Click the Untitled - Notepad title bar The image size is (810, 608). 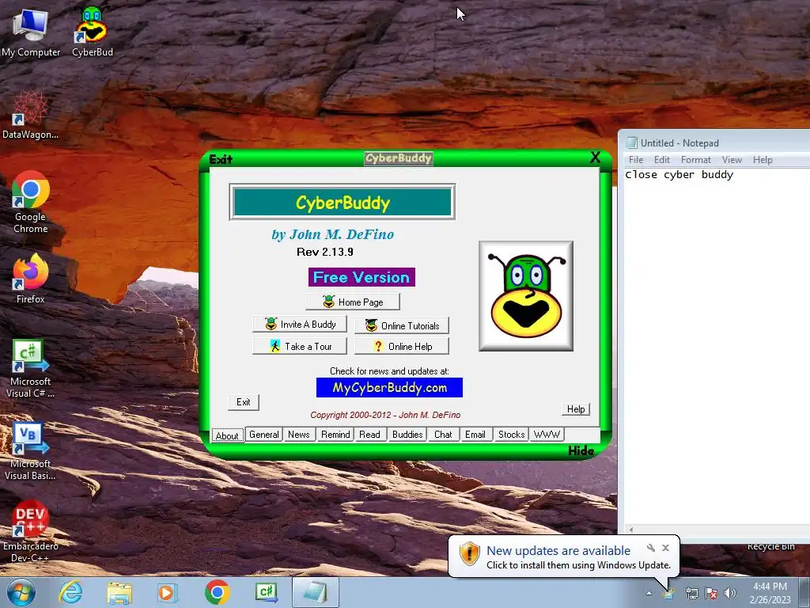coord(715,142)
